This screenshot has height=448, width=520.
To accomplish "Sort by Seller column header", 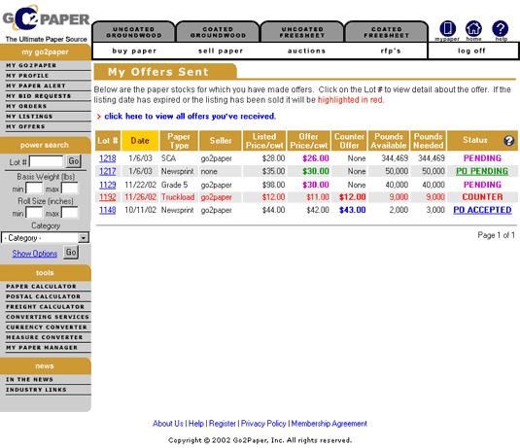I will click(x=221, y=141).
